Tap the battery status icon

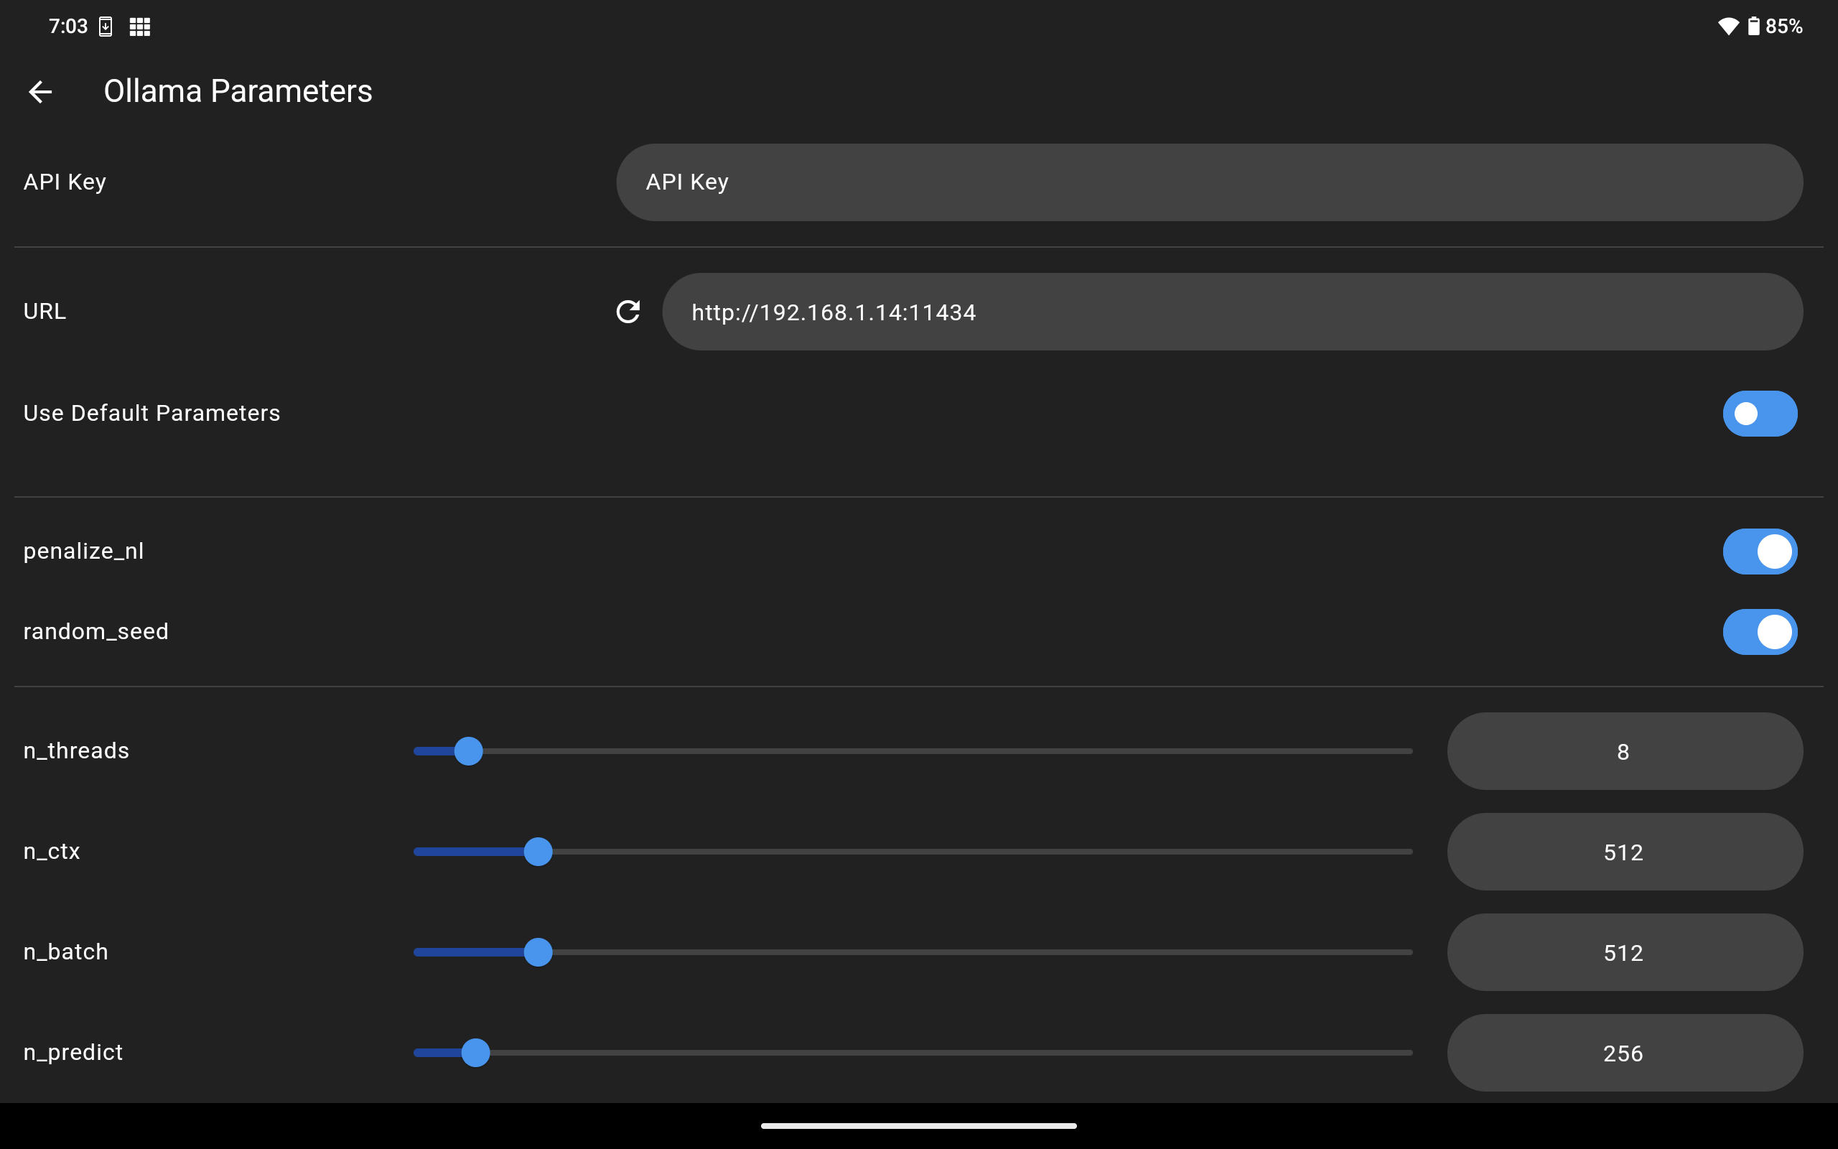(1753, 27)
